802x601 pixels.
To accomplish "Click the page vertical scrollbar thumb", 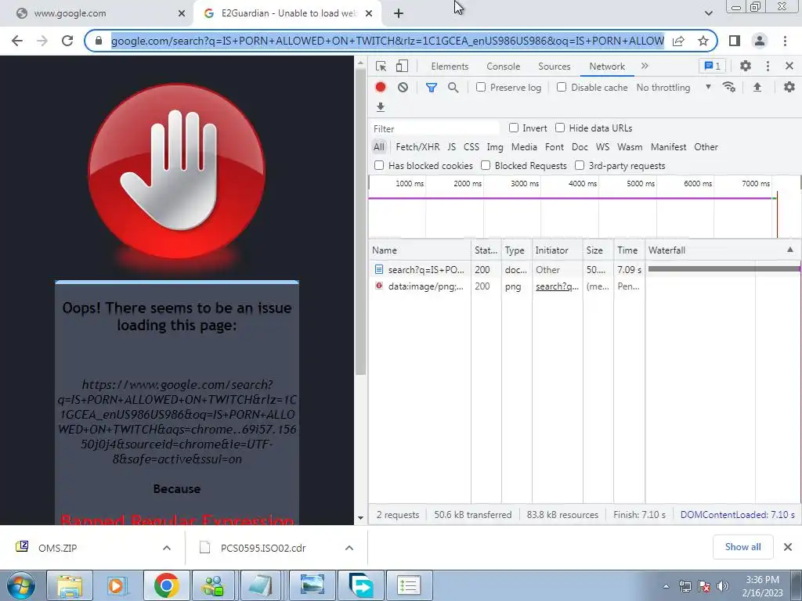I will pyautogui.click(x=360, y=221).
